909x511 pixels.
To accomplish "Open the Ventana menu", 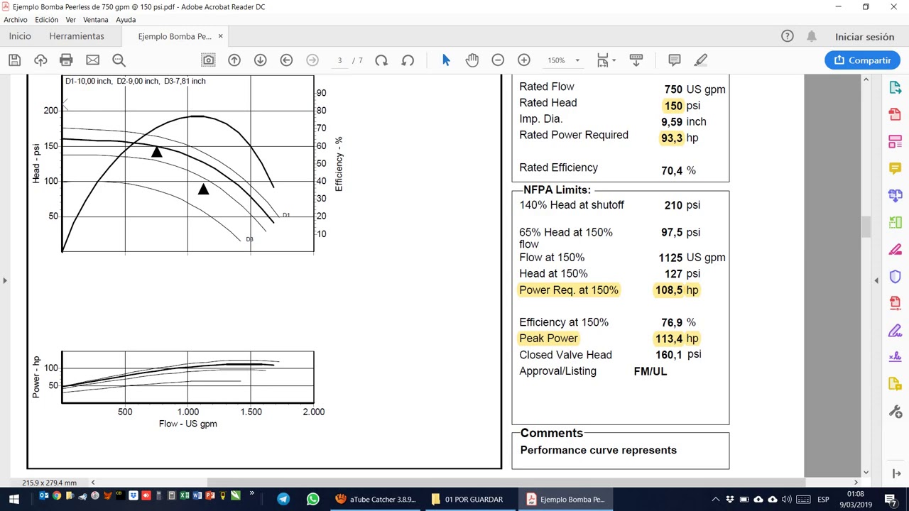I will [96, 20].
